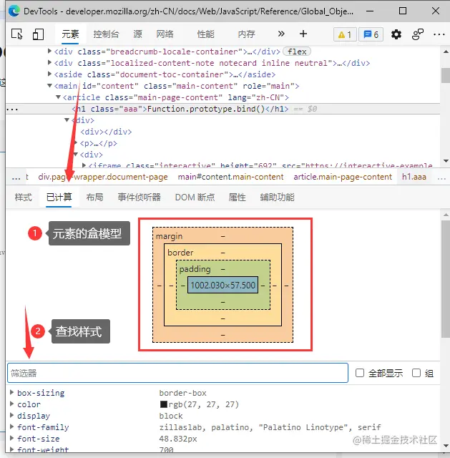Enable the 全部显示 checkbox
The height and width of the screenshot is (458, 450).
click(x=360, y=373)
